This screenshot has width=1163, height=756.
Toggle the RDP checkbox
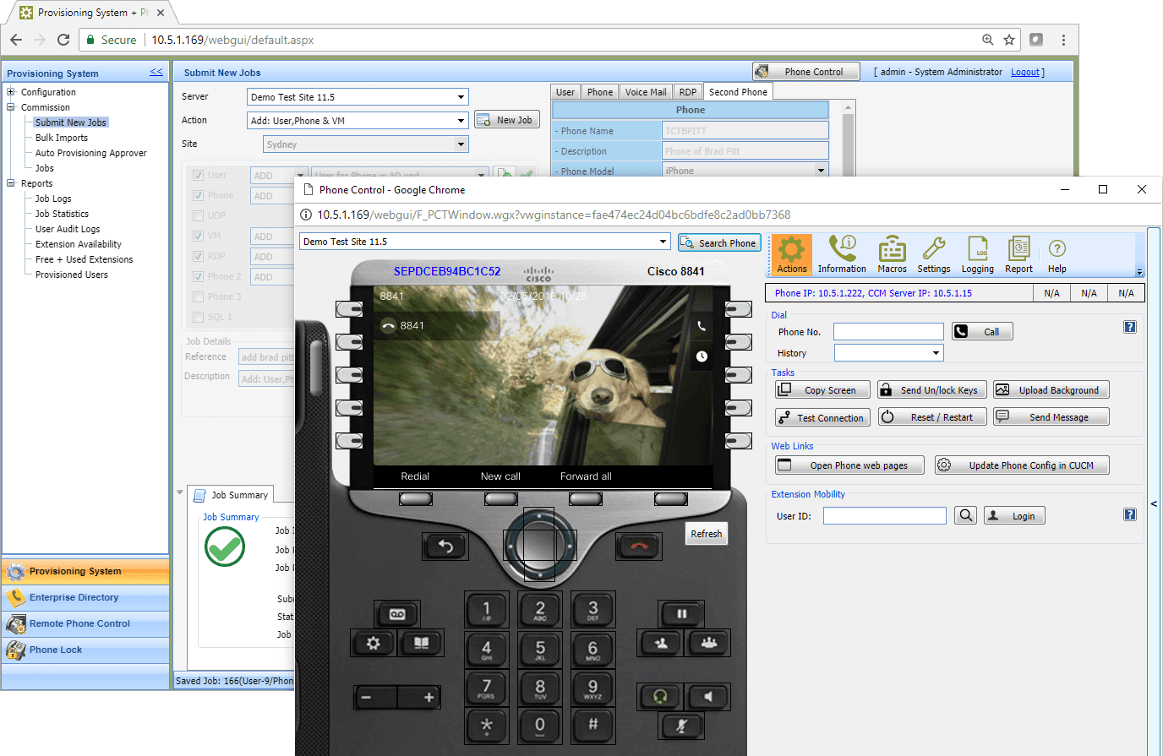pyautogui.click(x=198, y=257)
